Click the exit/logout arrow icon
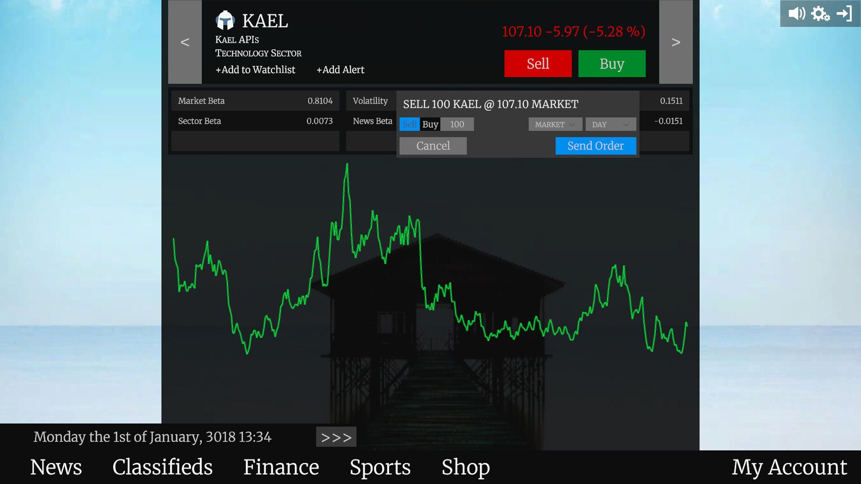The width and height of the screenshot is (861, 484). 844,13
